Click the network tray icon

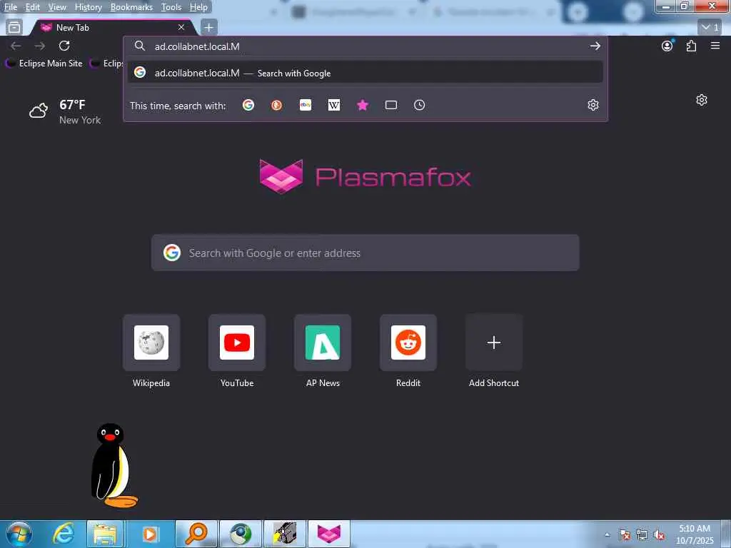coord(642,535)
